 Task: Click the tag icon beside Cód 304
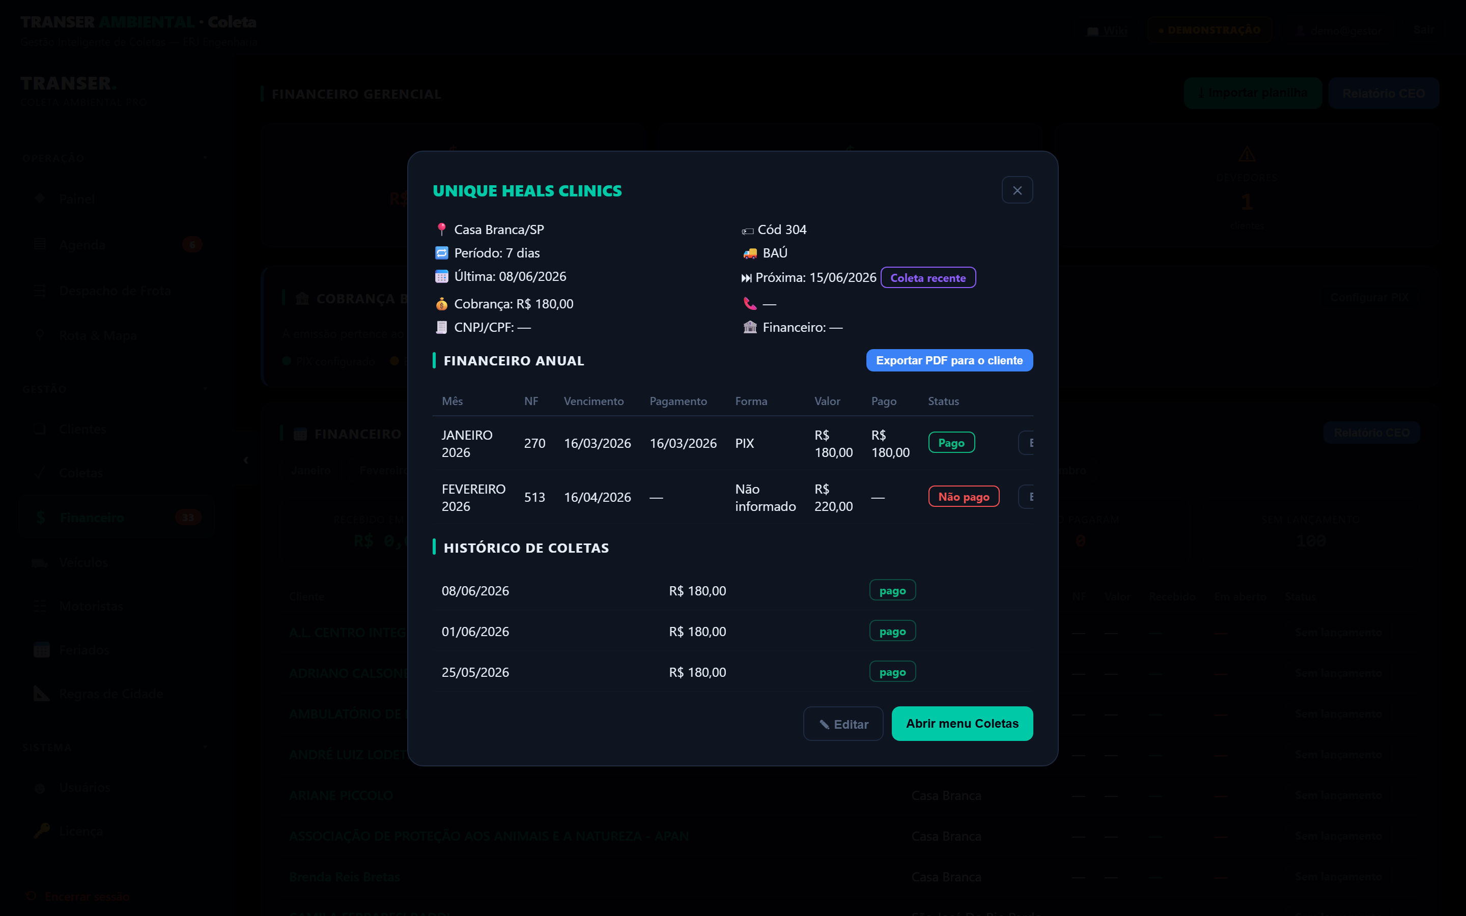click(x=748, y=231)
